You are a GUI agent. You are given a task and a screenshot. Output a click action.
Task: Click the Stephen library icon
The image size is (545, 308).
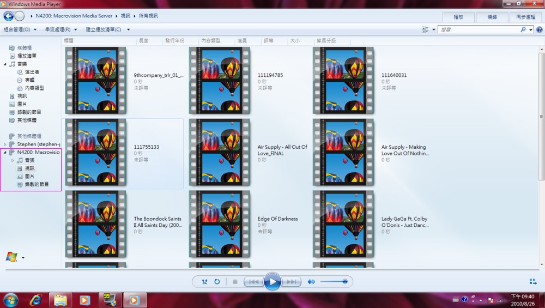tap(12, 144)
